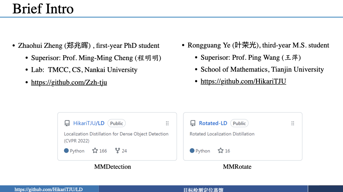Click the Public badge on the HikariTJU/LD card
This screenshot has height=192, width=343.
[117, 123]
